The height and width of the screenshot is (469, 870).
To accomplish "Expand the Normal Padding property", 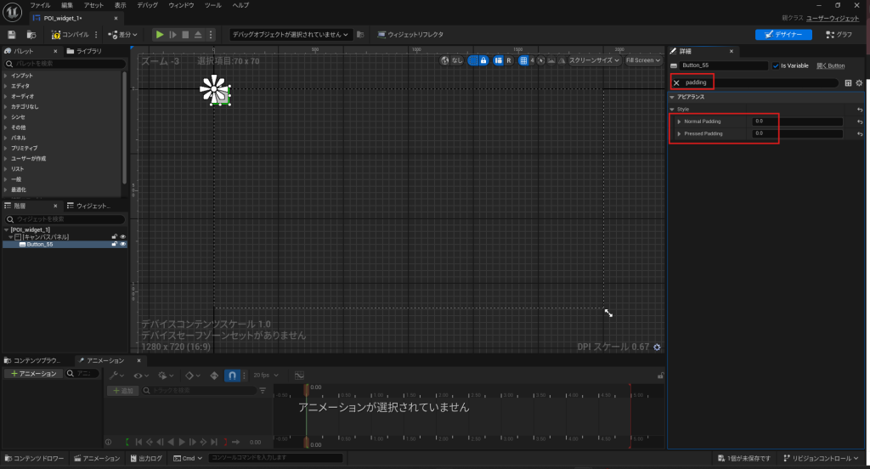I will [680, 121].
